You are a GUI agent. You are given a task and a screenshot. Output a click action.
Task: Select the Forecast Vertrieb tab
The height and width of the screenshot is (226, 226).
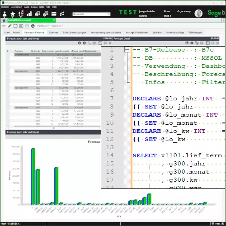[x=34, y=33]
